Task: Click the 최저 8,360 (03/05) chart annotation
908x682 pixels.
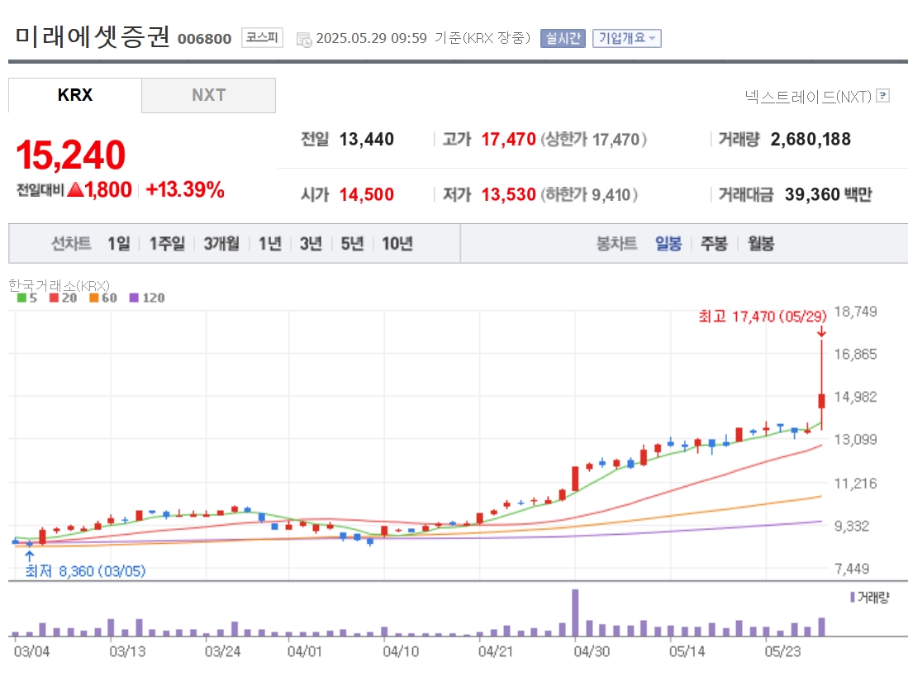Action: pyautogui.click(x=85, y=571)
